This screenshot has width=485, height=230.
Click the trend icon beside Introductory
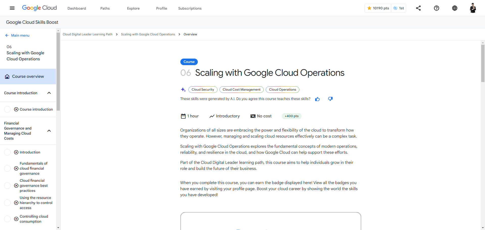point(212,116)
